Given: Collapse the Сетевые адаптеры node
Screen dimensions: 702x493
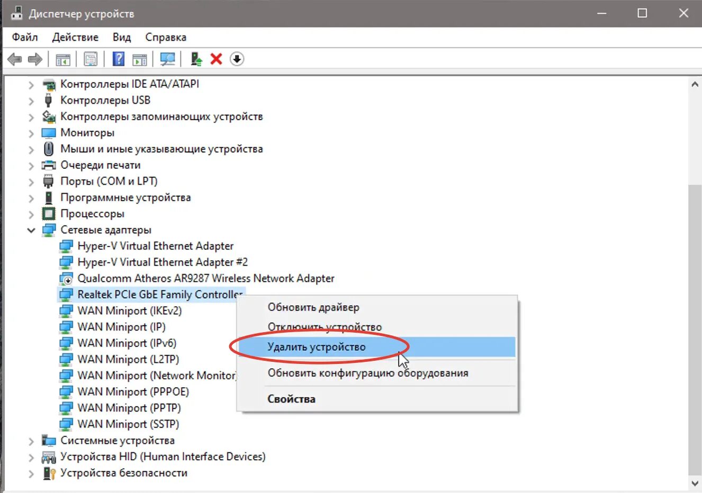Looking at the screenshot, I should tap(31, 230).
